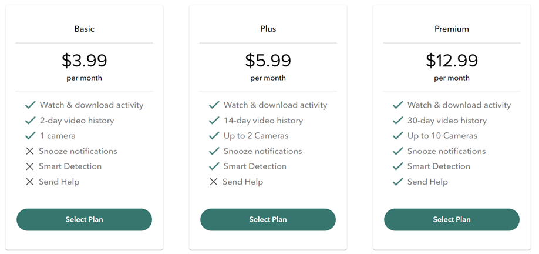This screenshot has height=254, width=539.
Task: Choose the Plus plan's Select Plan button
Action: [x=268, y=219]
